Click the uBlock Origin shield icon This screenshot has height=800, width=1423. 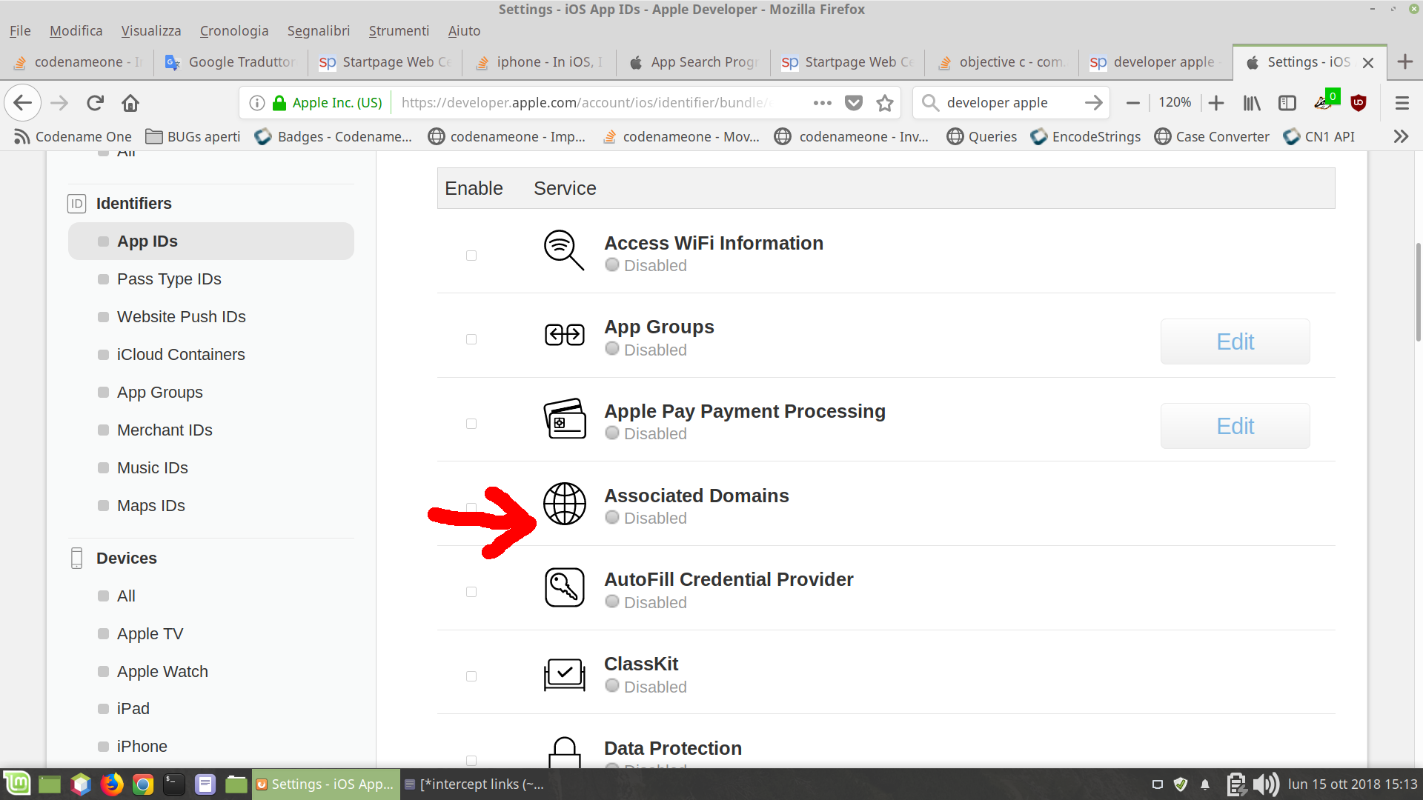(x=1359, y=103)
